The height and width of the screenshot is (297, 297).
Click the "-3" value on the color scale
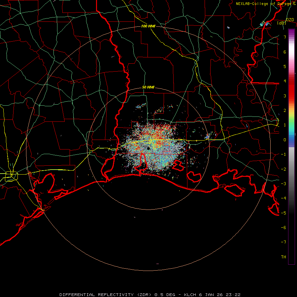(x=283, y=183)
